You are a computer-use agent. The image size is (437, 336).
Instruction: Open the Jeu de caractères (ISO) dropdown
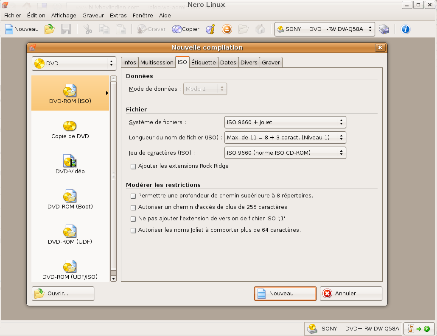coord(285,153)
